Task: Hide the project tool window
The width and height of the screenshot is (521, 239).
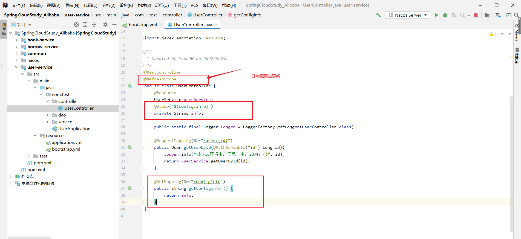Action: 114,25
